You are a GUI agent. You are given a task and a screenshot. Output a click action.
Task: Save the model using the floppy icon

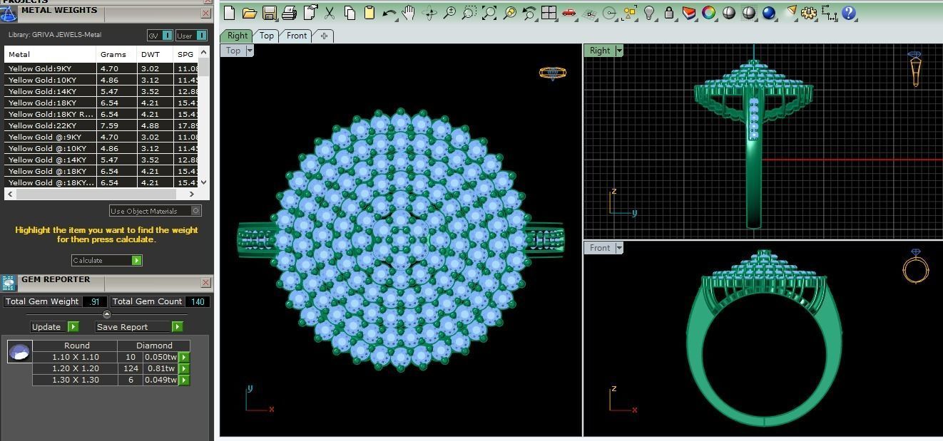[270, 12]
